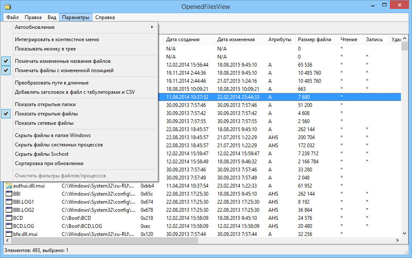Click the horizontal scrollbar left arrow

pyautogui.click(x=7, y=240)
